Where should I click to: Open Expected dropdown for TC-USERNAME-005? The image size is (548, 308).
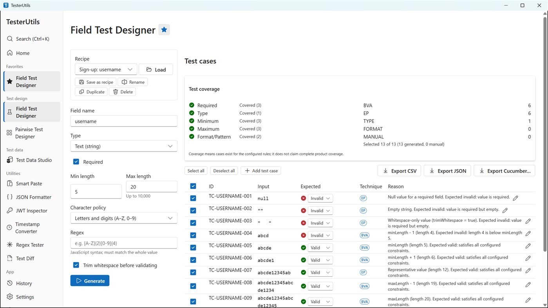coord(320,248)
